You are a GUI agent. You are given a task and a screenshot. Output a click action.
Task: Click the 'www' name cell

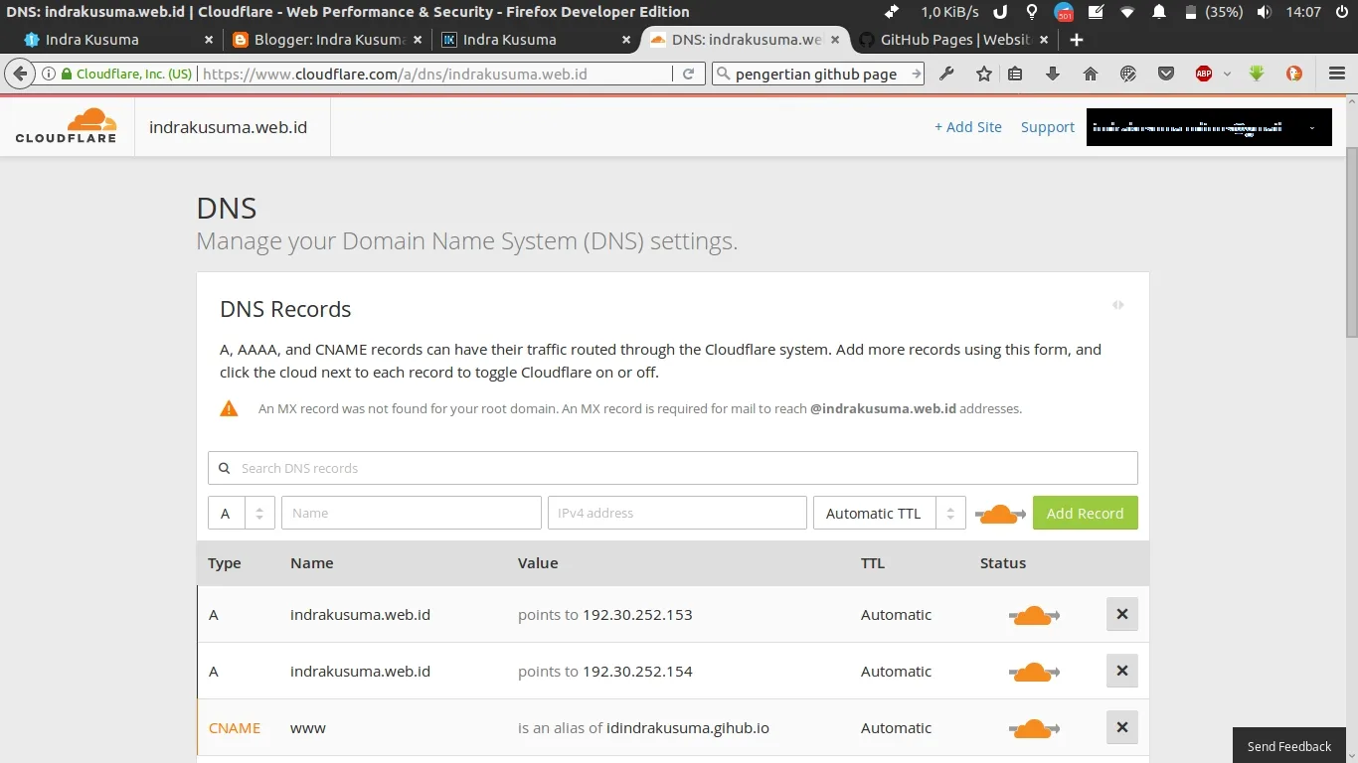(308, 728)
